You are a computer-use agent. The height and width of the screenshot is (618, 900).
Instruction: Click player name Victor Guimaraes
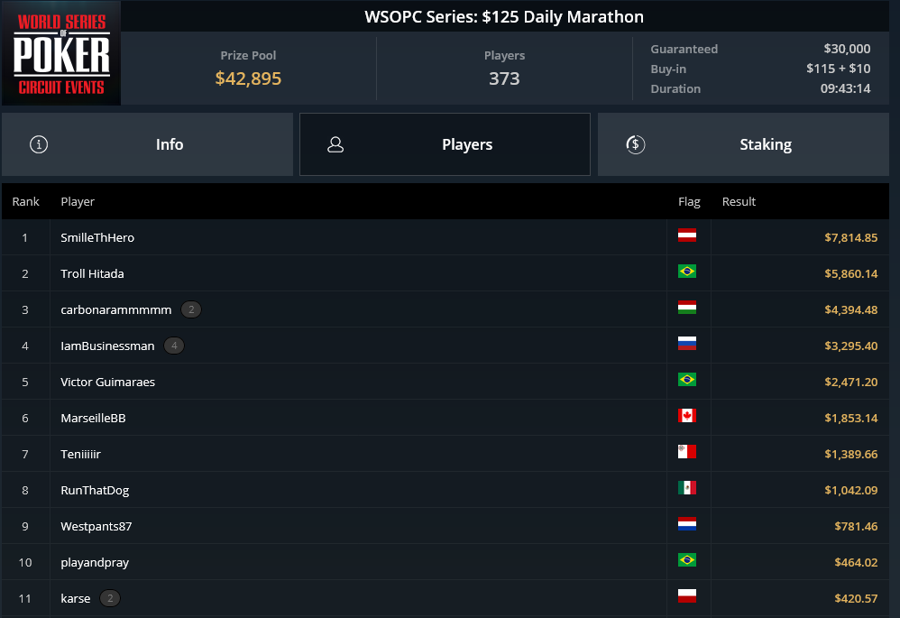[108, 382]
